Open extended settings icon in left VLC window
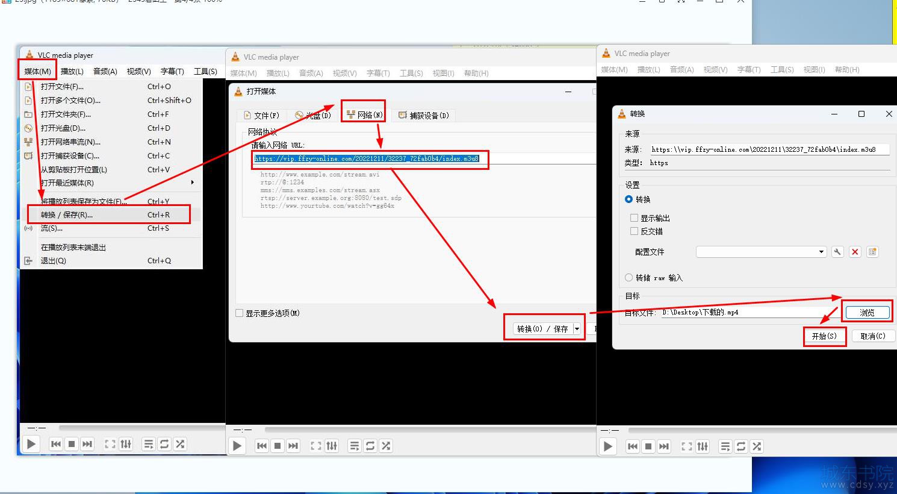The width and height of the screenshot is (897, 494). click(126, 444)
